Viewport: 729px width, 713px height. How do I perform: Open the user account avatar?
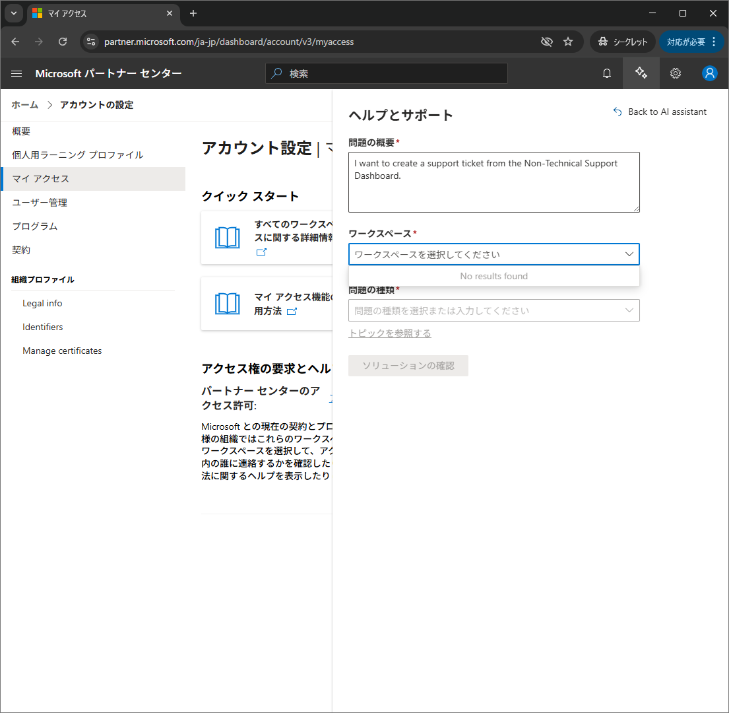709,73
